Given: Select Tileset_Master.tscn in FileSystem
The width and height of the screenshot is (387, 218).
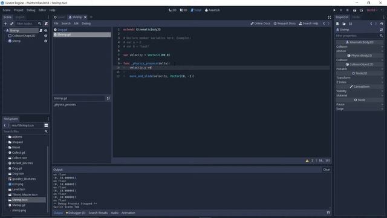Looking at the screenshot, I should coord(25,194).
